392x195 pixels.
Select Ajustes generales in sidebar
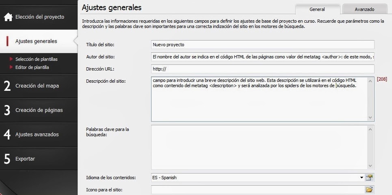click(39, 41)
